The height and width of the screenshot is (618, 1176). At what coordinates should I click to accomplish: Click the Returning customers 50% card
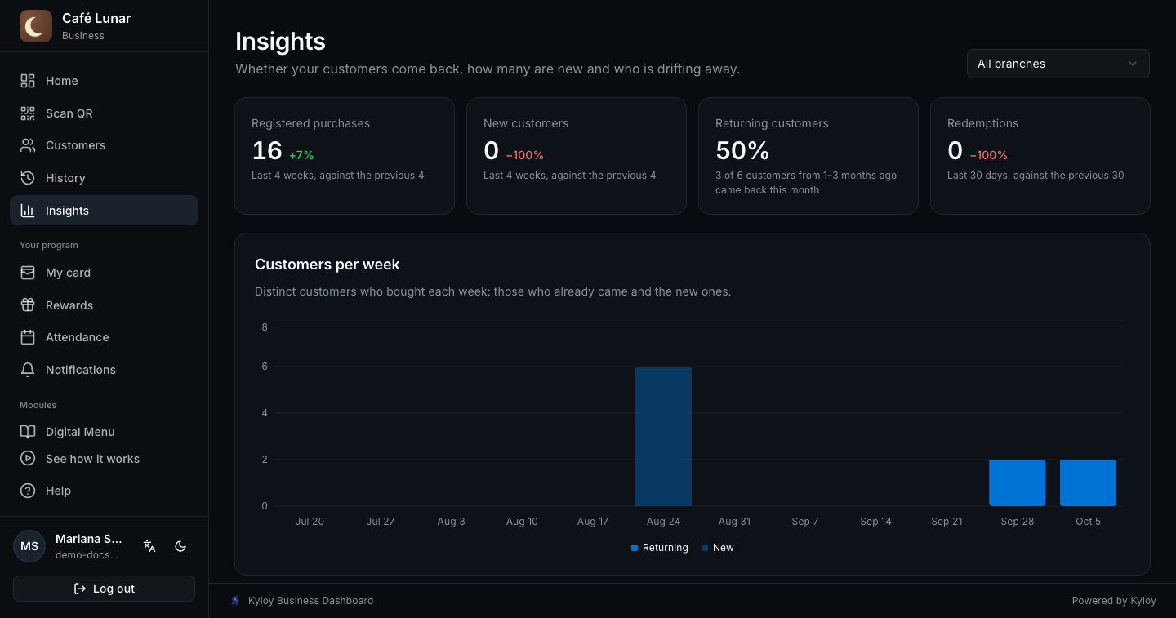coord(808,156)
